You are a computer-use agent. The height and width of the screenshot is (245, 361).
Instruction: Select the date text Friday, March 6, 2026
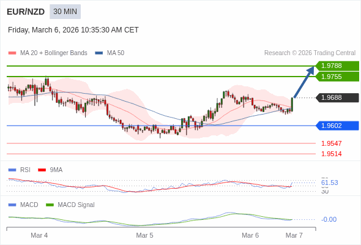pos(43,30)
